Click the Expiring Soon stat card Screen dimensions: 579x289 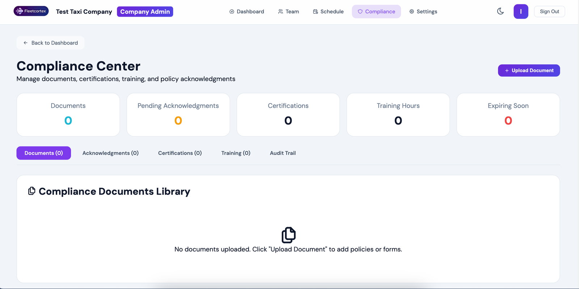(508, 115)
